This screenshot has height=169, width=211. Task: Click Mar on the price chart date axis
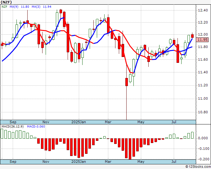[x=108, y=122]
